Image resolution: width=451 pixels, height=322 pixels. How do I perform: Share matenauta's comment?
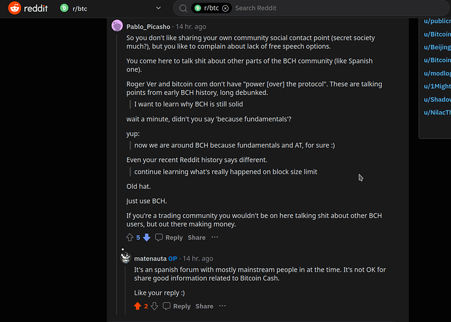tap(204, 306)
